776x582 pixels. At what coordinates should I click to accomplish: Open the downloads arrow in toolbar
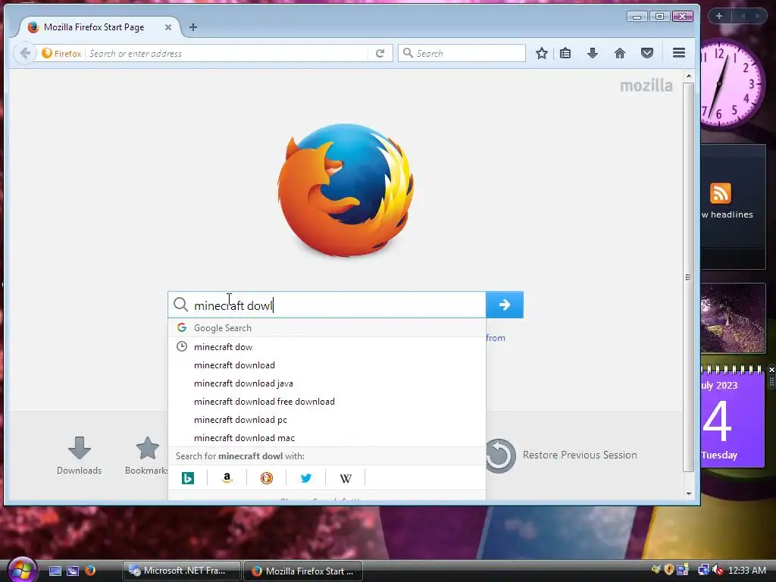(593, 53)
